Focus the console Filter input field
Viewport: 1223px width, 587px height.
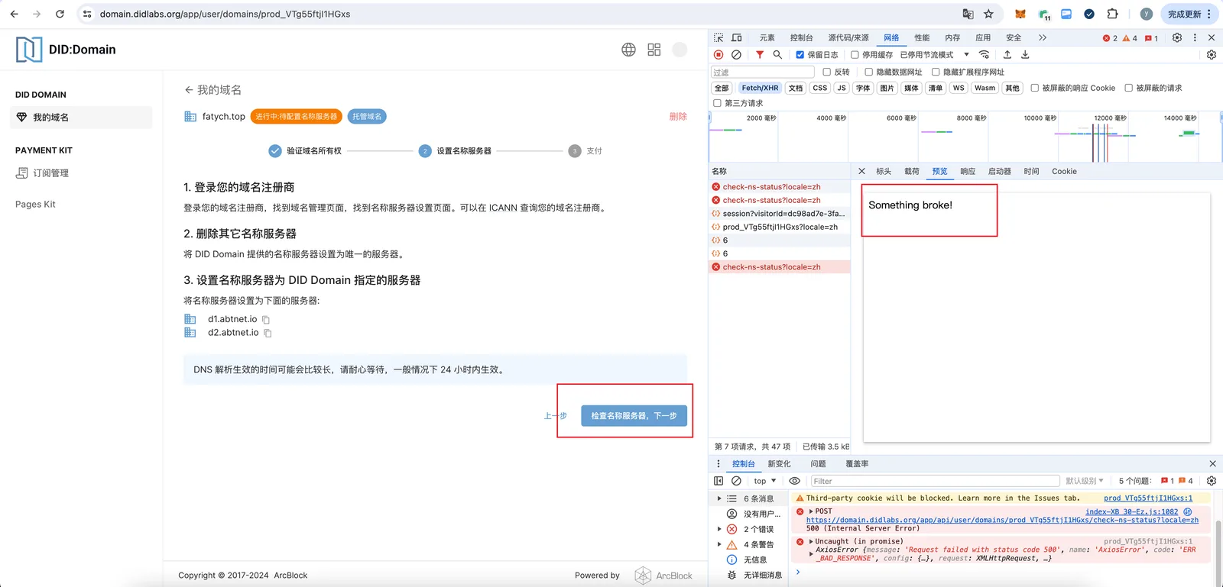(x=935, y=481)
